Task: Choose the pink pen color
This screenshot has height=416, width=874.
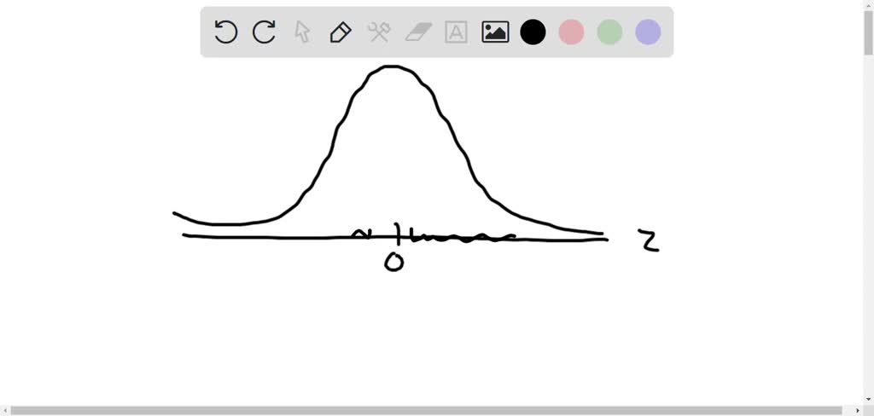Action: coord(571,32)
